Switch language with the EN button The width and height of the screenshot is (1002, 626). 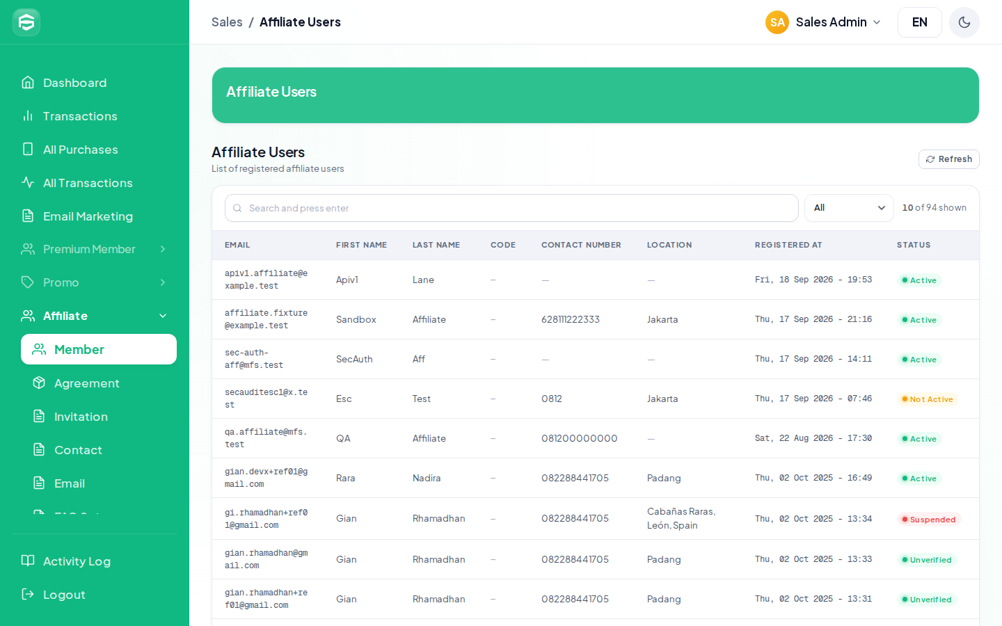[x=920, y=22]
